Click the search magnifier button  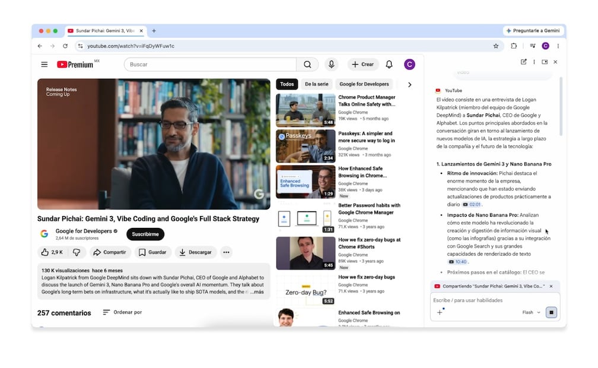[x=307, y=65]
